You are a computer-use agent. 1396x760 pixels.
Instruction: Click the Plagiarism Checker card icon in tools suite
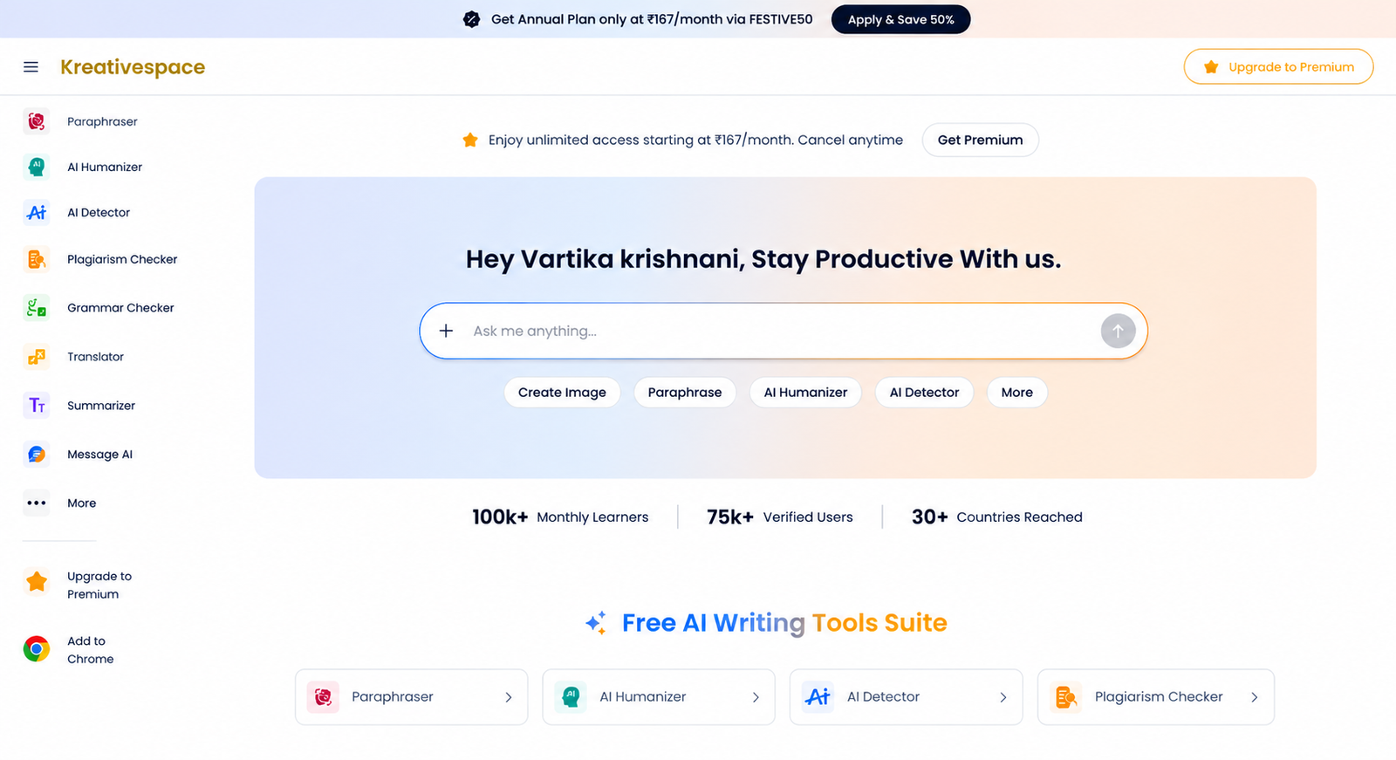[1065, 696]
